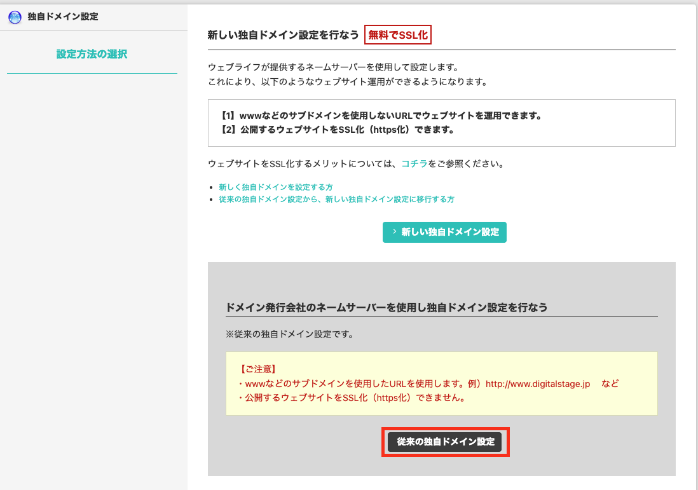
Task: Click the 独自ドメイン設定 sidebar title
Action: [x=63, y=17]
